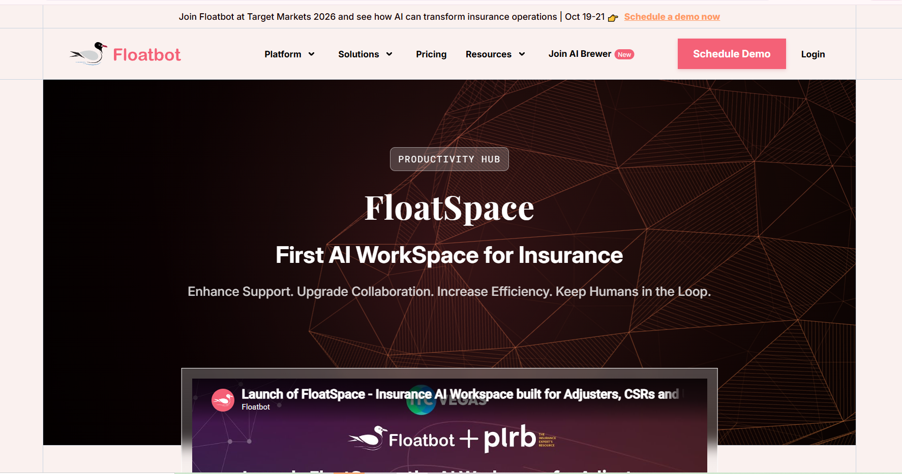Click the Schedule Demo button

point(732,54)
